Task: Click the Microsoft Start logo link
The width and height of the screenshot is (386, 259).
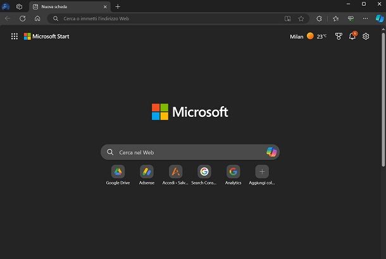Action: coord(47,37)
